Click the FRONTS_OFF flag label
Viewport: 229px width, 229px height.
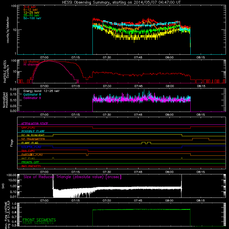coord(30,162)
